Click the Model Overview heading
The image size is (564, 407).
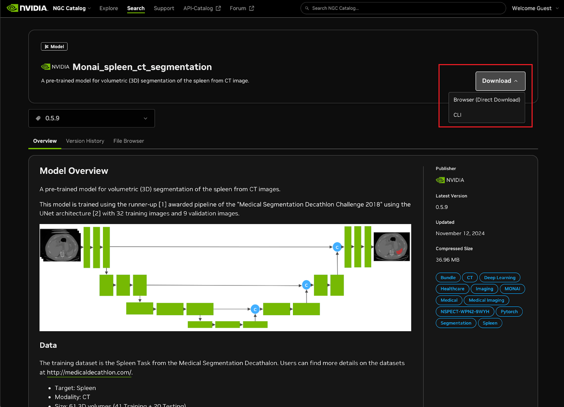click(74, 171)
